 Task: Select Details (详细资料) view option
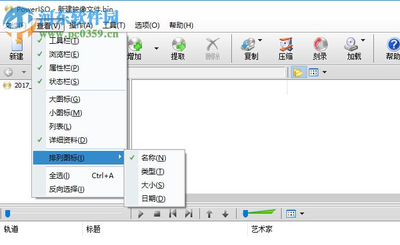coord(80,140)
